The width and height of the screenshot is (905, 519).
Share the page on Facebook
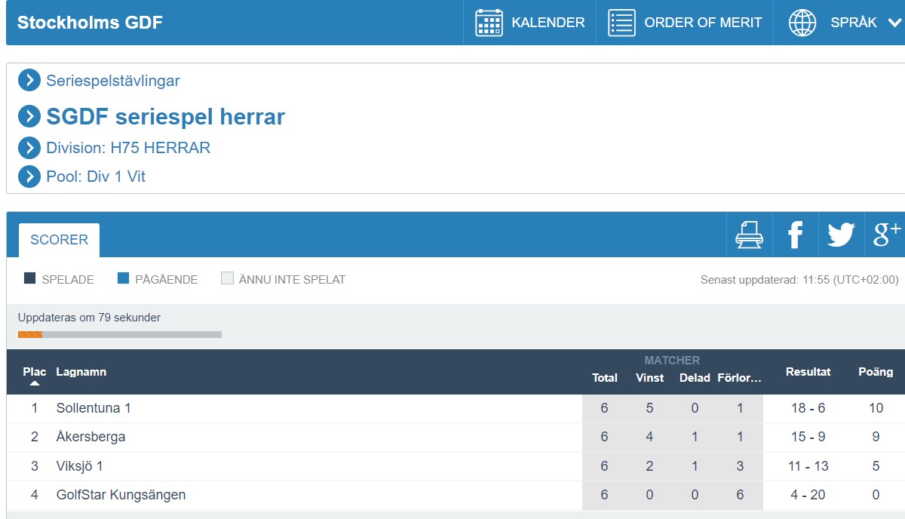[795, 235]
